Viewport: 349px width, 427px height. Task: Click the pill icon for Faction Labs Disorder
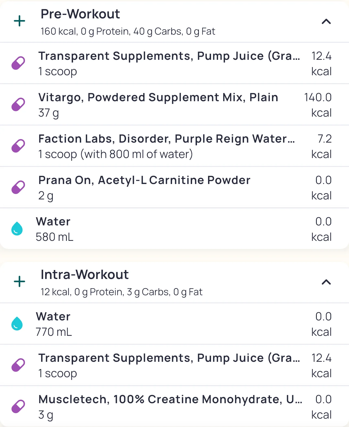18,146
